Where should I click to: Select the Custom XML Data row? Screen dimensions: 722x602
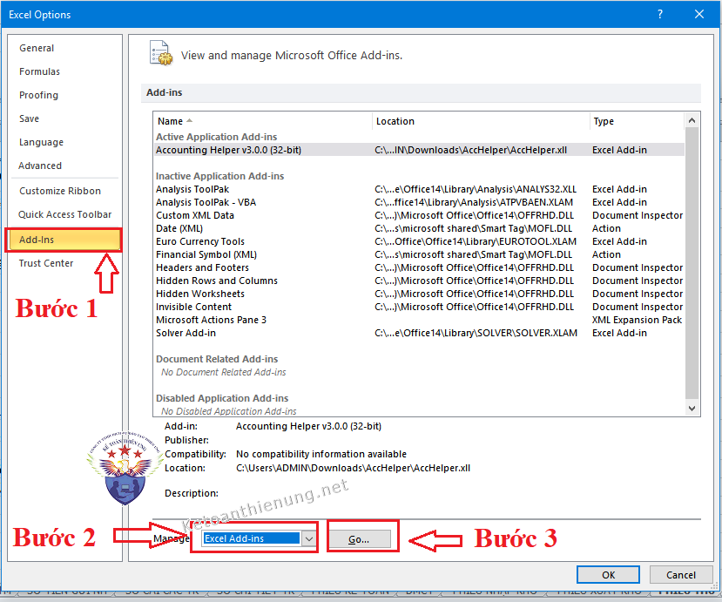coord(419,215)
